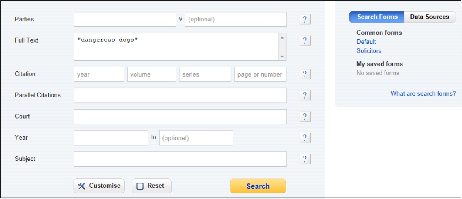Open help icon for Subject field
Image resolution: width=462 pixels, height=199 pixels.
coord(305,159)
